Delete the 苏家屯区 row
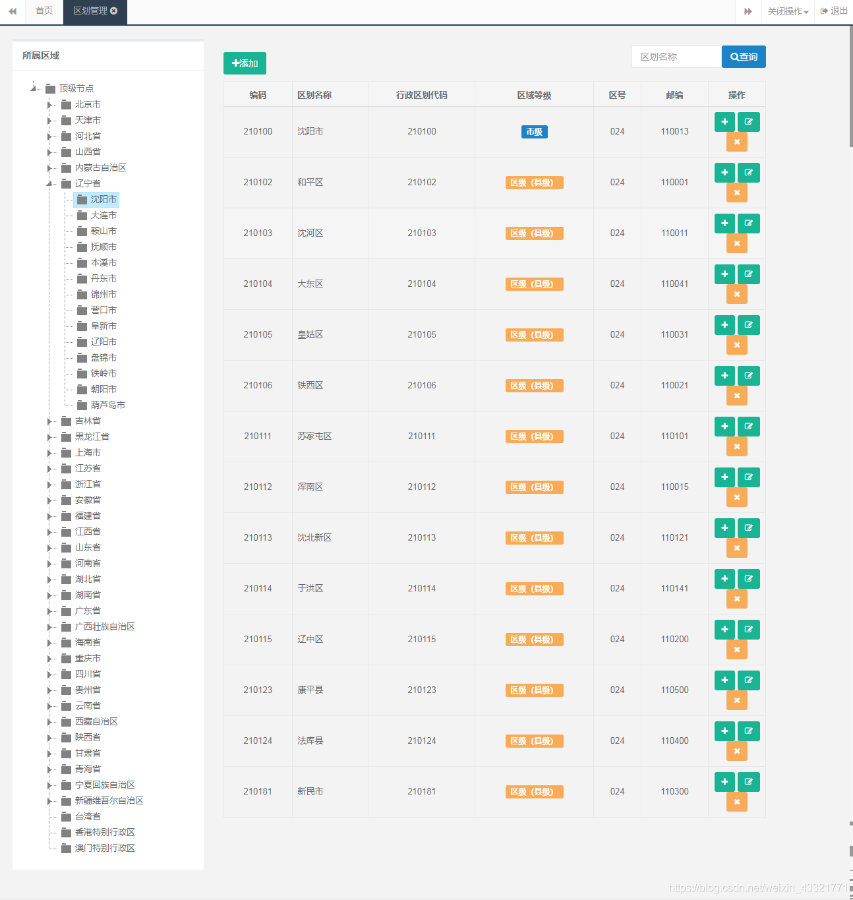853x900 pixels. 737,446
